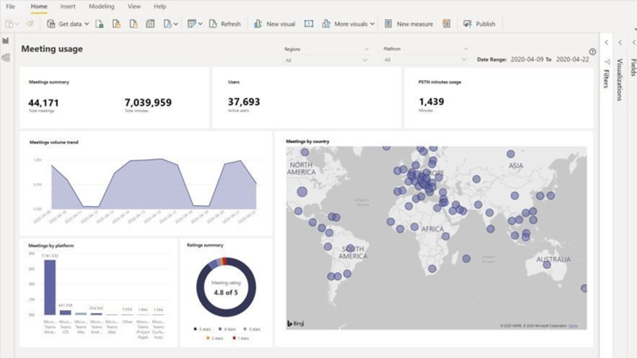The width and height of the screenshot is (637, 358).
Task: Click the 44,171 total meetings value
Action: tap(44, 103)
